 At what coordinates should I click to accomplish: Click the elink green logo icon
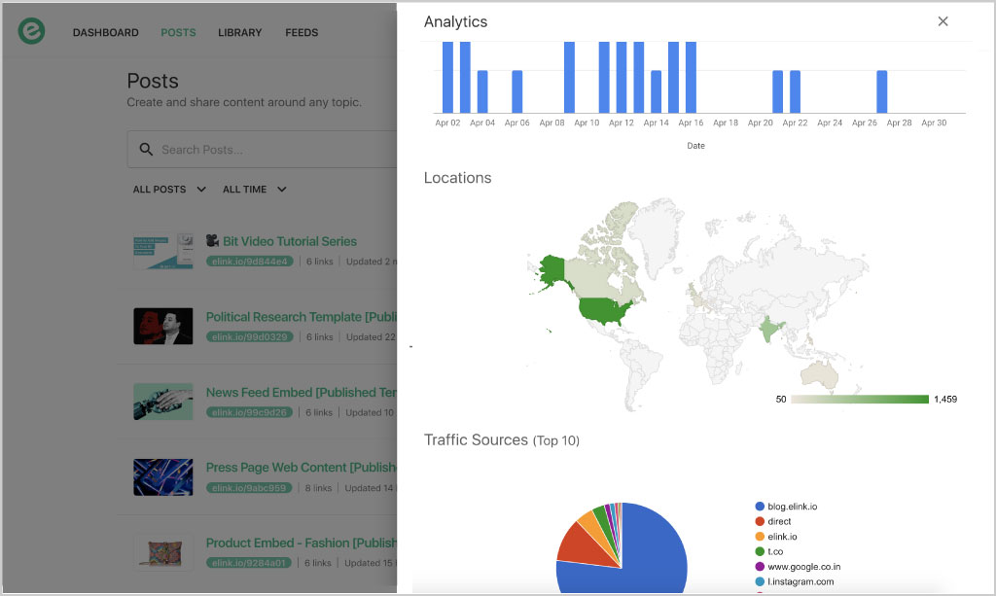pos(31,31)
